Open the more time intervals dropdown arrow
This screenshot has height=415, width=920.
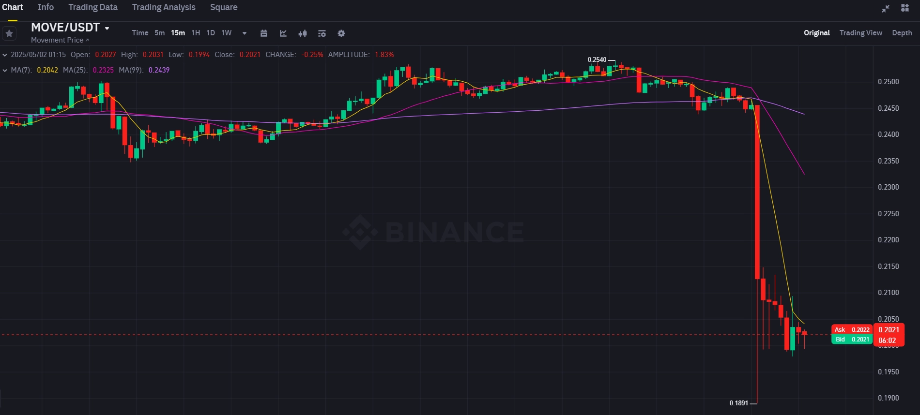click(x=245, y=33)
